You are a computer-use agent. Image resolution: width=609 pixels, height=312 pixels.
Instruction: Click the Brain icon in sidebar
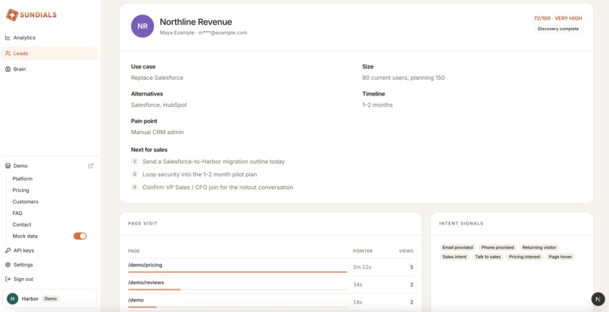8,69
